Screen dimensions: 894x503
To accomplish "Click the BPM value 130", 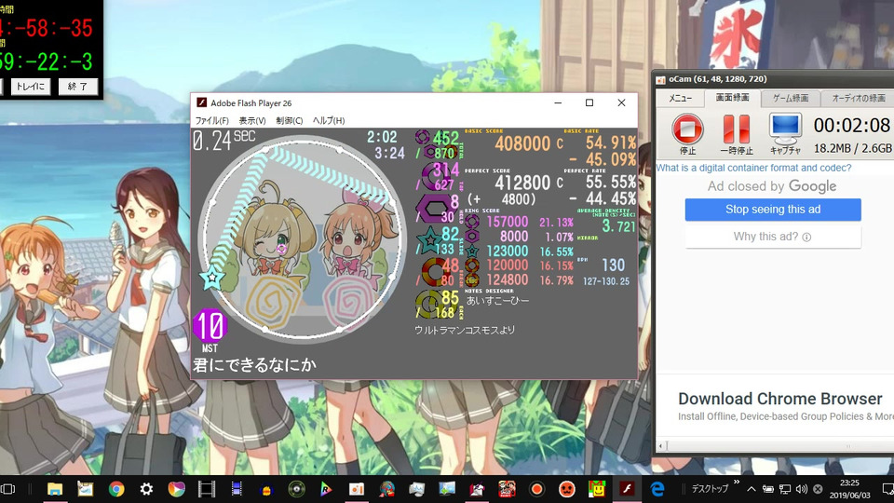I will point(613,265).
